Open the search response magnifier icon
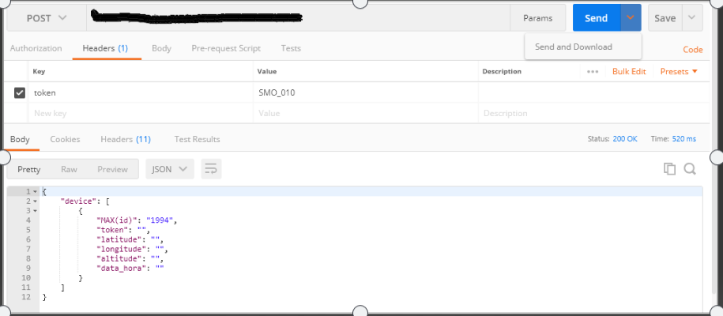 690,169
